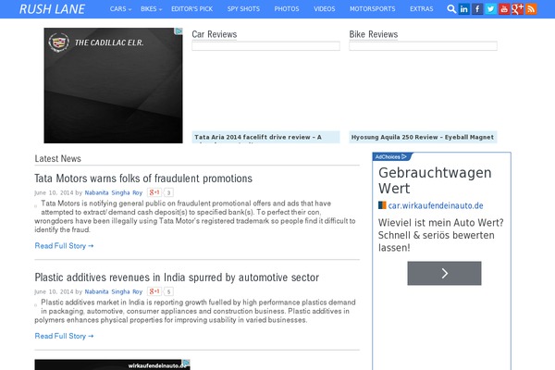Open Hyosung Aquila 250 Review link
555x370 pixels.
point(423,137)
